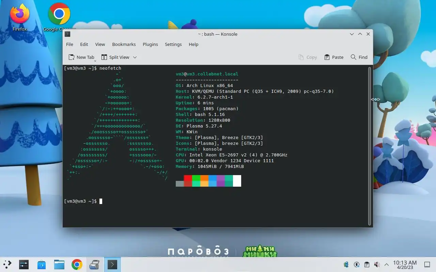This screenshot has height=272, width=436.
Task: Open the printer/scanner app in taskbar
Action: tap(94, 265)
